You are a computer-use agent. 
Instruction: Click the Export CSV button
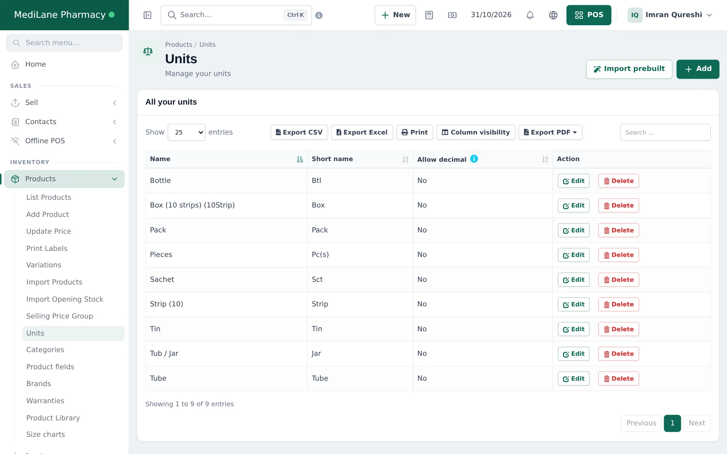tap(299, 132)
